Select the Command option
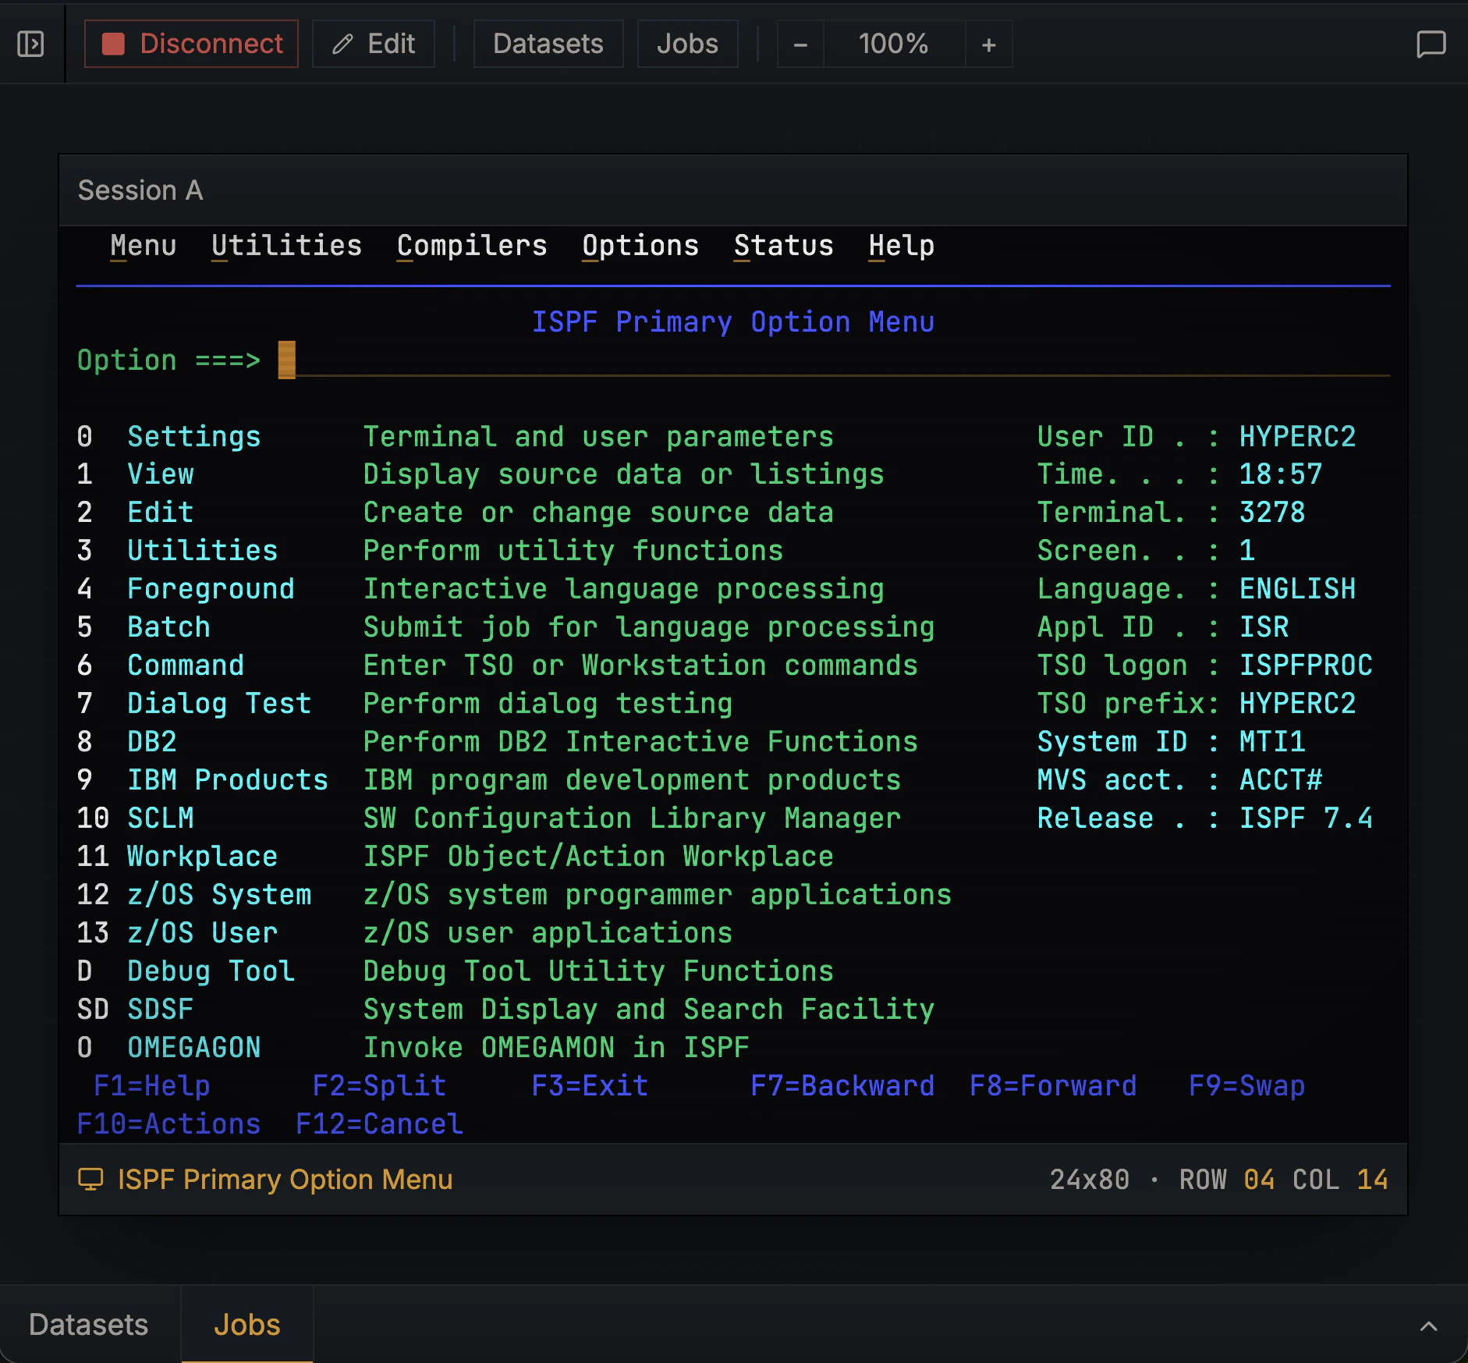Image resolution: width=1468 pixels, height=1363 pixels. [186, 666]
